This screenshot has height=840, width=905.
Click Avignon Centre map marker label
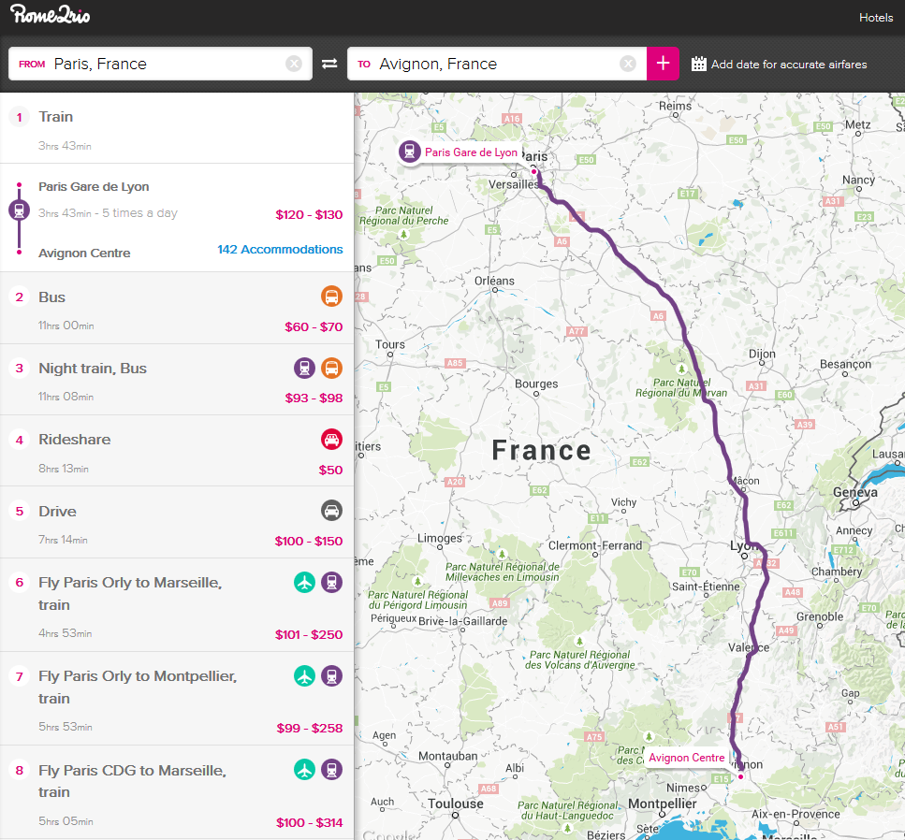(686, 758)
